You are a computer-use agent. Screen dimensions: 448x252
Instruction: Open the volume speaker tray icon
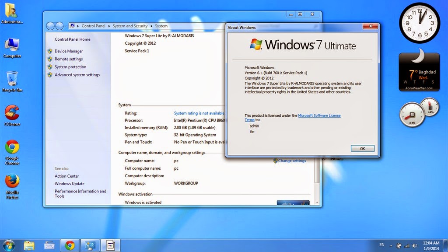pyautogui.click(x=415, y=246)
